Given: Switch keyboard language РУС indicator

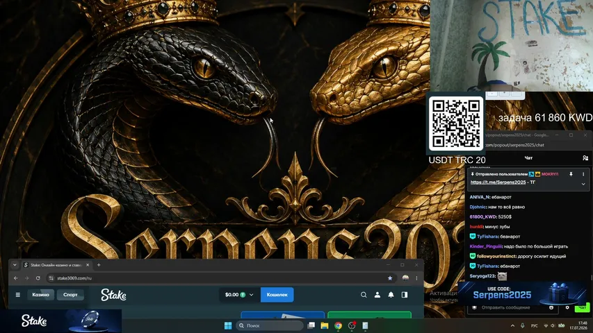Looking at the screenshot, I should click(x=534, y=325).
